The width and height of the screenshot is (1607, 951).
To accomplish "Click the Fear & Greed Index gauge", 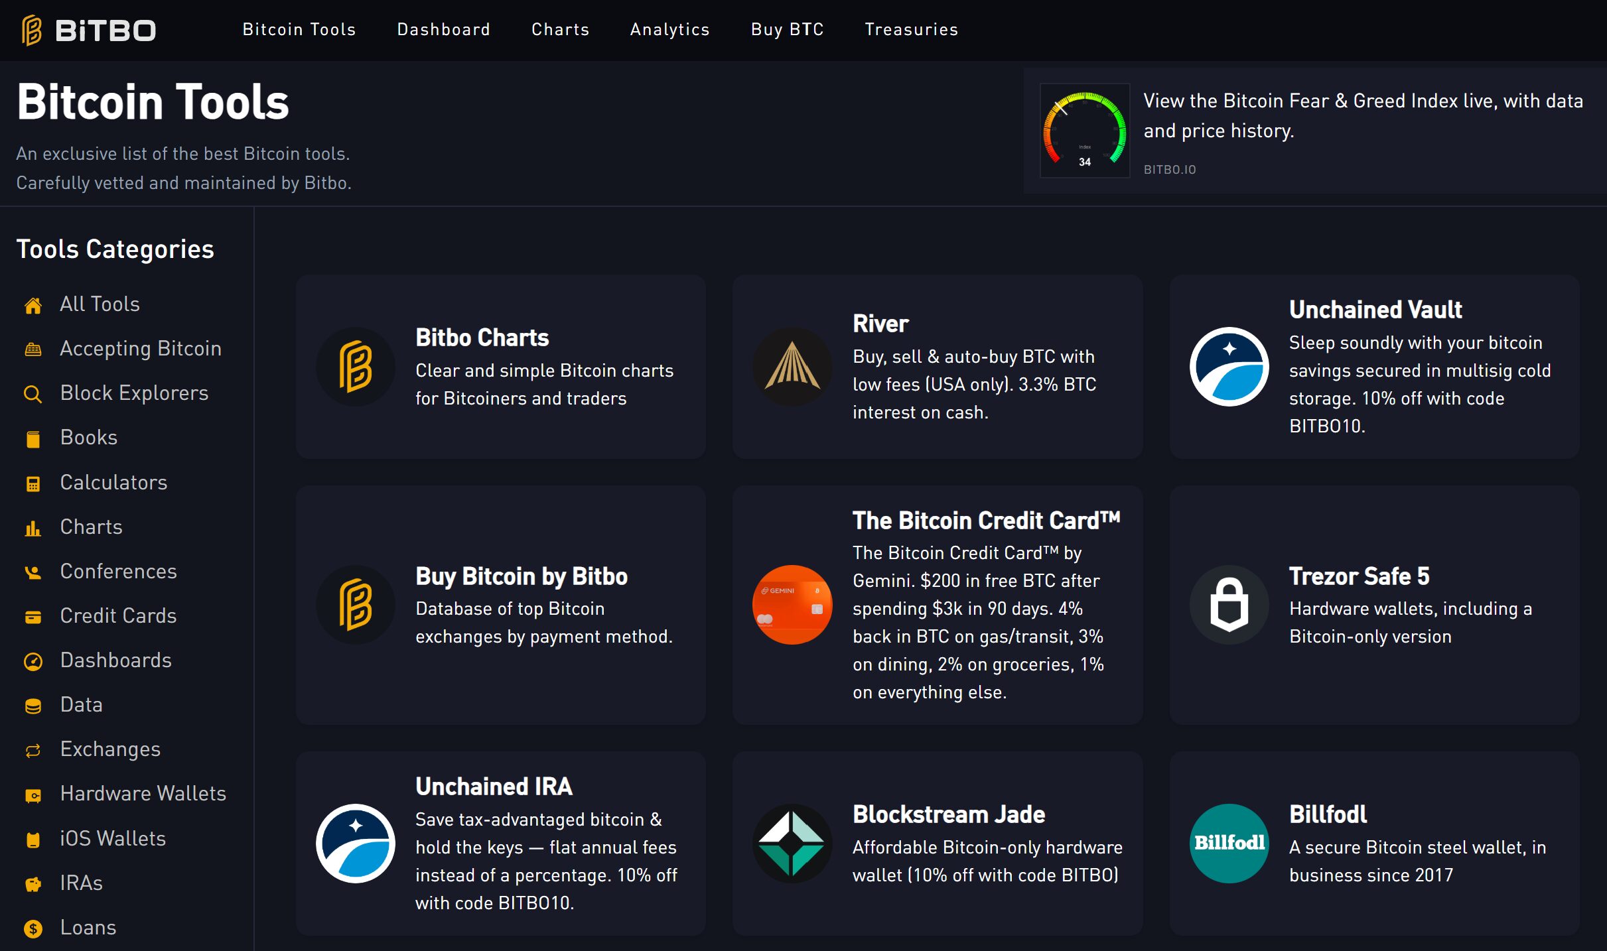I will 1084,131.
